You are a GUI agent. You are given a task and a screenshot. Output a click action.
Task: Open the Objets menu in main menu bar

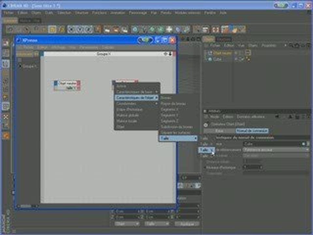point(36,13)
